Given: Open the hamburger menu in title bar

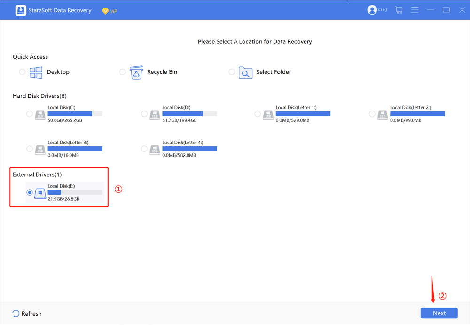Looking at the screenshot, I should pos(415,10).
